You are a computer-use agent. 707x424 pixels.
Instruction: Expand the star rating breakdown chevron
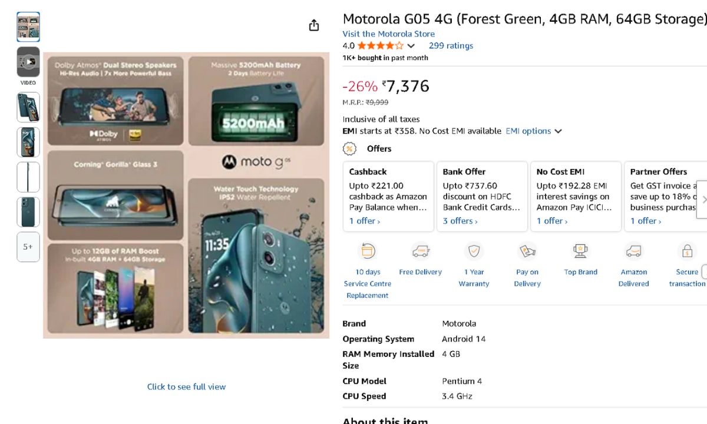coord(411,46)
